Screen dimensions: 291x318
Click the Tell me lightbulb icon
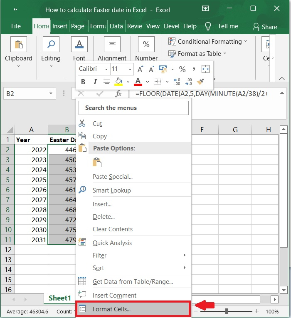point(208,26)
